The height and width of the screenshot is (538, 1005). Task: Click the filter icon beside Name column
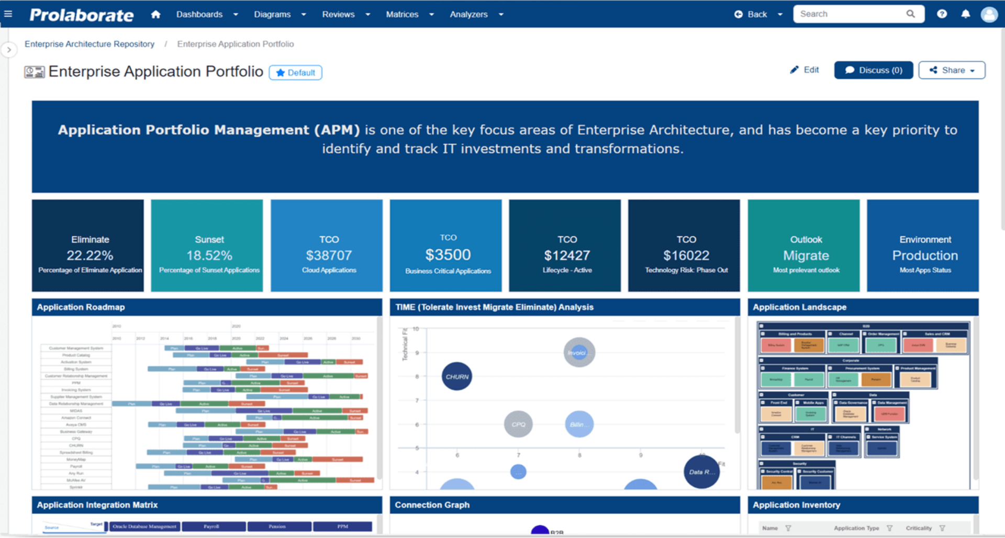(788, 528)
